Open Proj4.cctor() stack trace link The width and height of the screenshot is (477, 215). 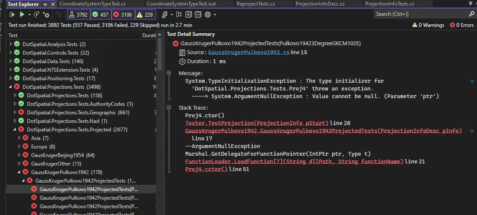206,169
